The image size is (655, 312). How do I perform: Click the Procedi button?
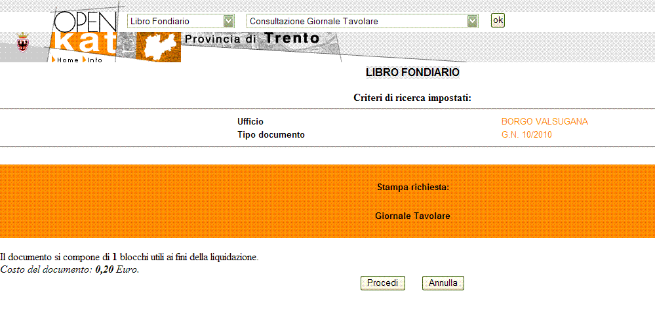coord(383,283)
